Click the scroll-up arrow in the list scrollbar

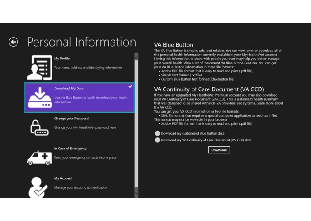[x=136, y=57]
